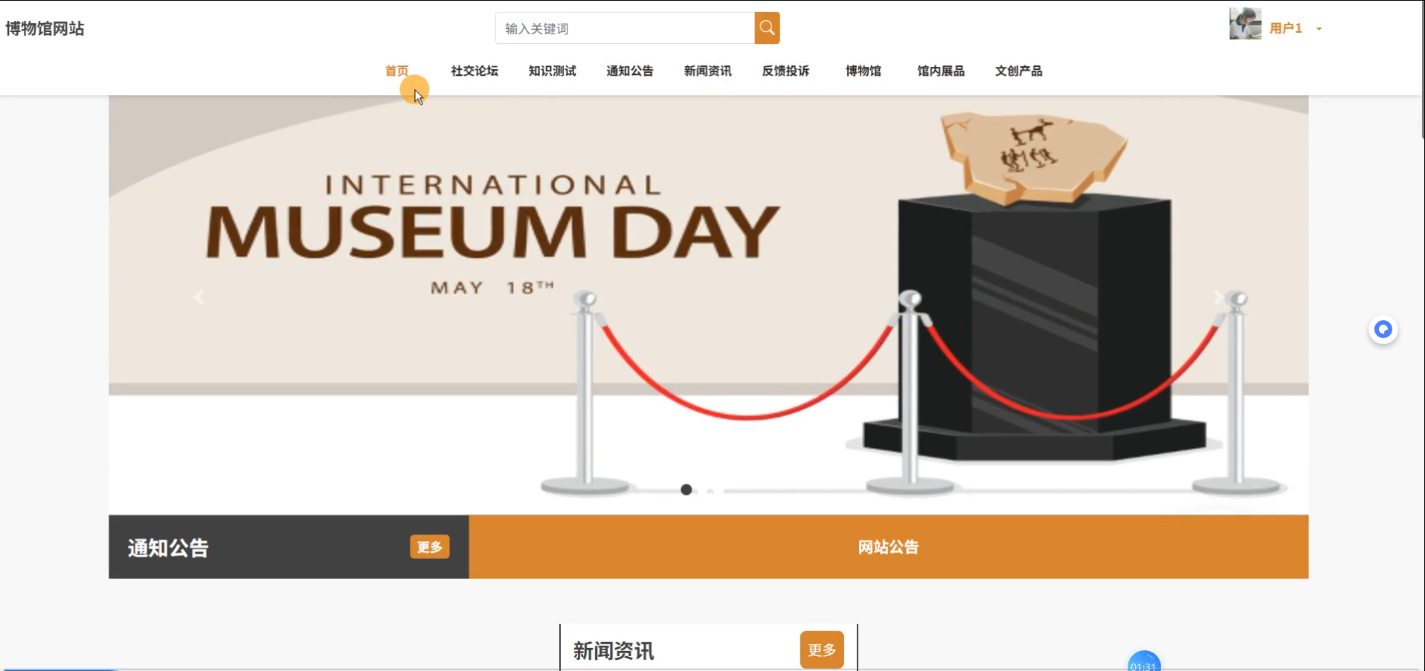Click the orange search magnifier button

coord(767,28)
